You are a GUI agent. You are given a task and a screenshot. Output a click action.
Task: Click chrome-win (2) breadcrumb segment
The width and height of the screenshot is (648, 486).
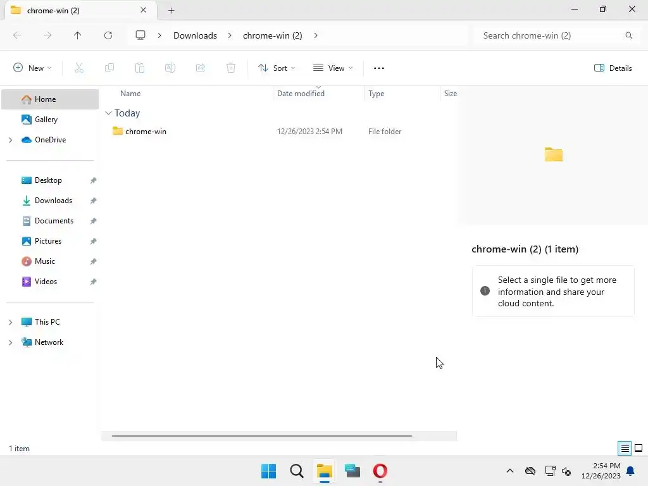[272, 35]
